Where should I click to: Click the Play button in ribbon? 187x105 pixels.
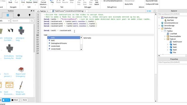click(52, 2)
